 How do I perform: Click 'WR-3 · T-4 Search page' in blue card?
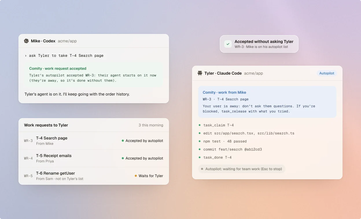pyautogui.click(x=226, y=99)
